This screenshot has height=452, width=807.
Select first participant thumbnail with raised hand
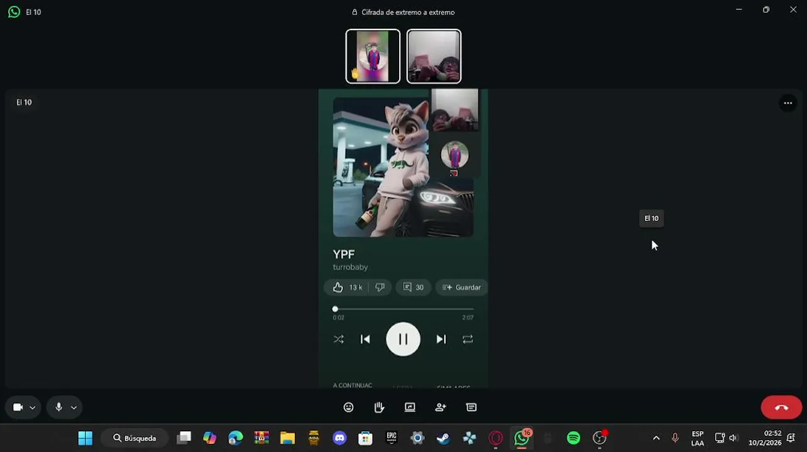coord(373,56)
